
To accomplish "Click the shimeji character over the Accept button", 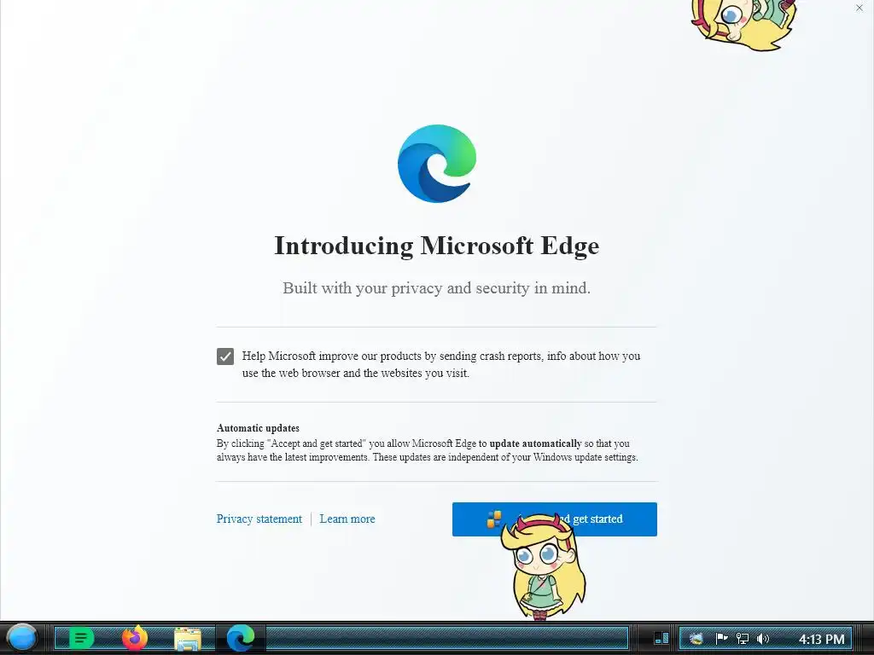I will tap(542, 567).
